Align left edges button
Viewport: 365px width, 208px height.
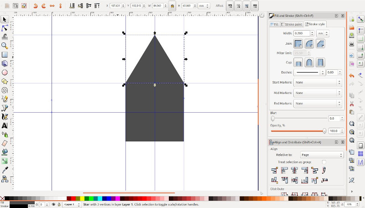(284, 170)
